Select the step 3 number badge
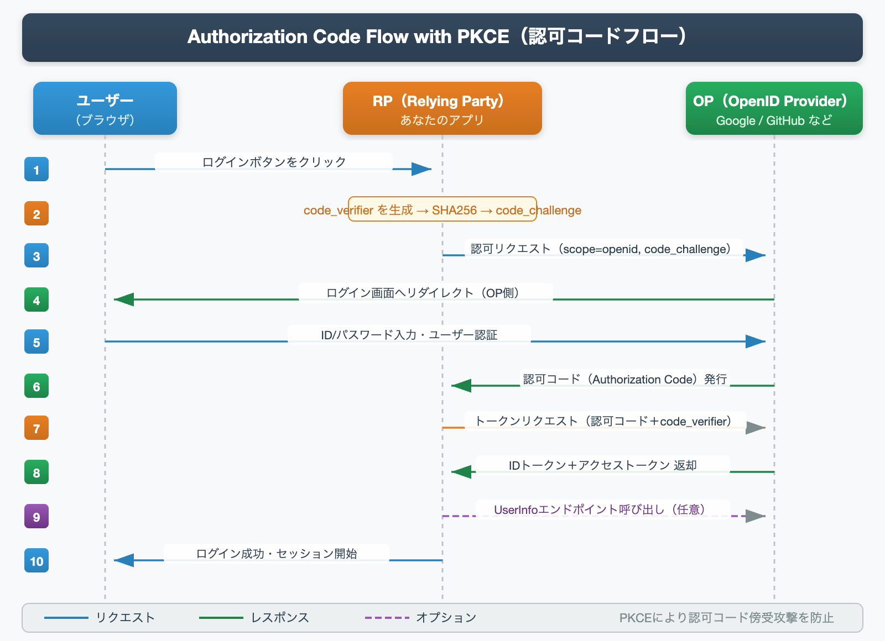 pyautogui.click(x=36, y=255)
